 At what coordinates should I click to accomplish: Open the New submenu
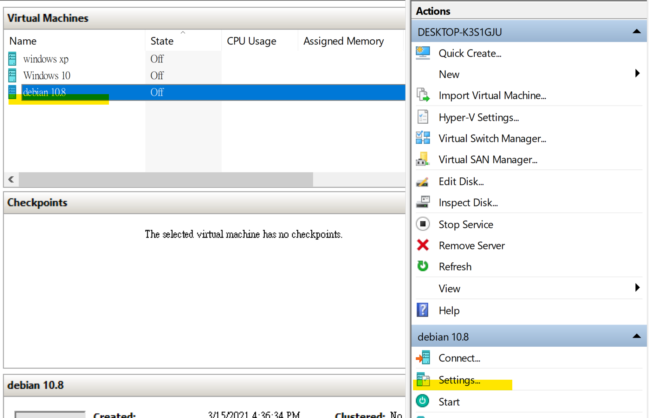pos(449,74)
